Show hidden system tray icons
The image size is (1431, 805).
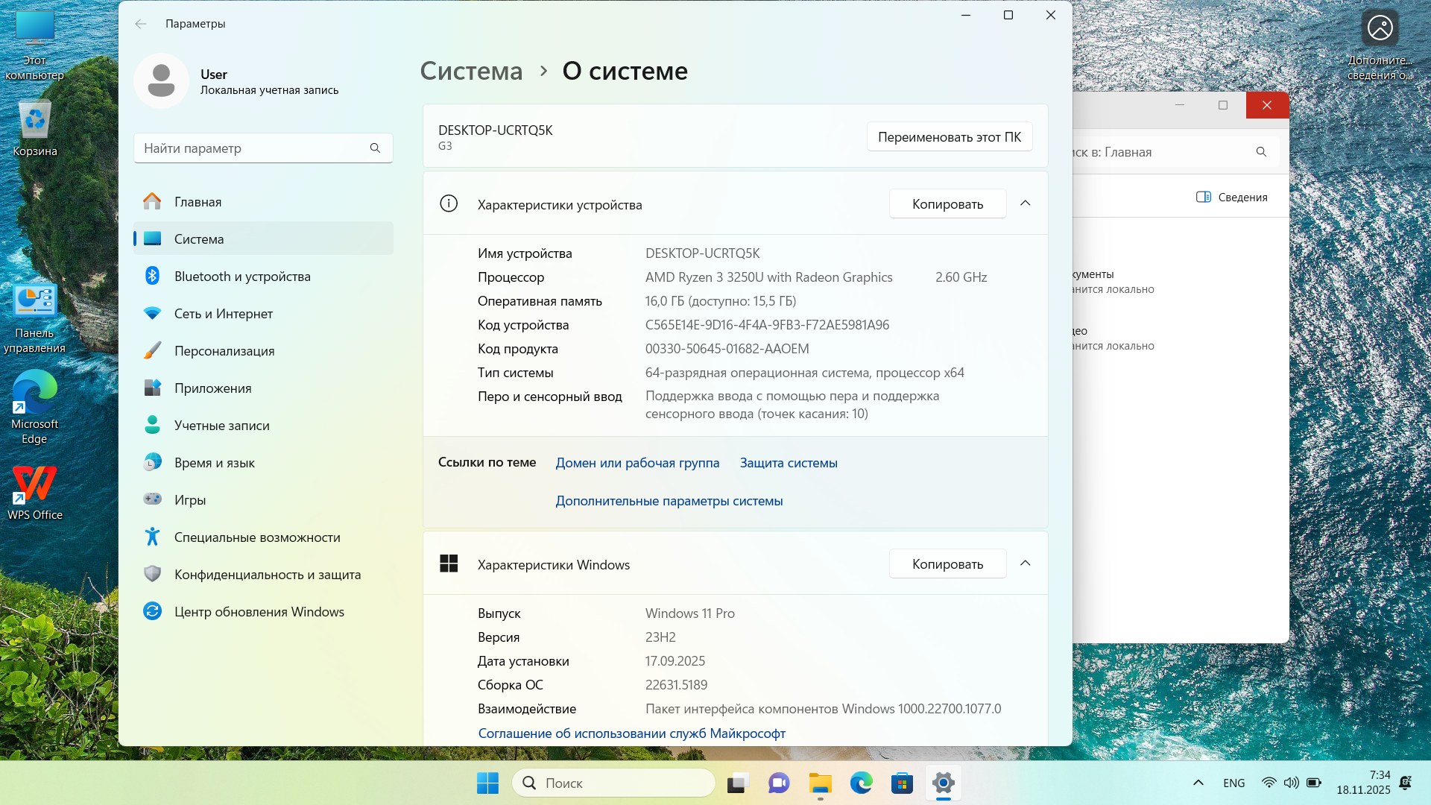pos(1198,783)
